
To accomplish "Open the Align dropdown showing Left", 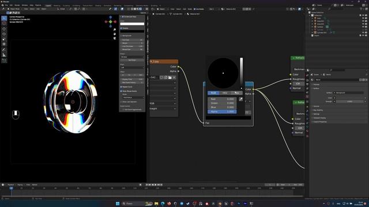I will pos(132,68).
